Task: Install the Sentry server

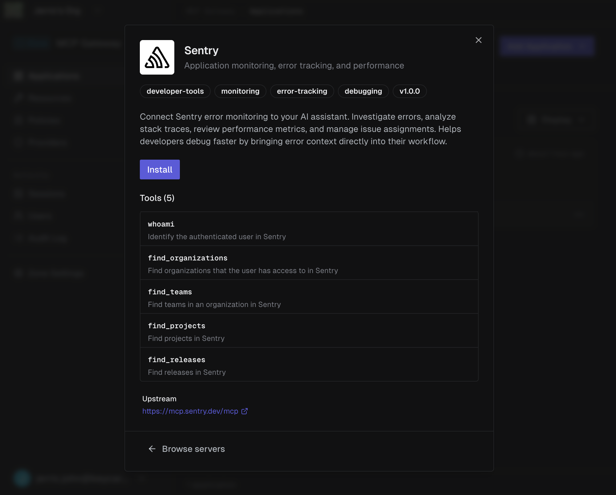Action: [160, 170]
